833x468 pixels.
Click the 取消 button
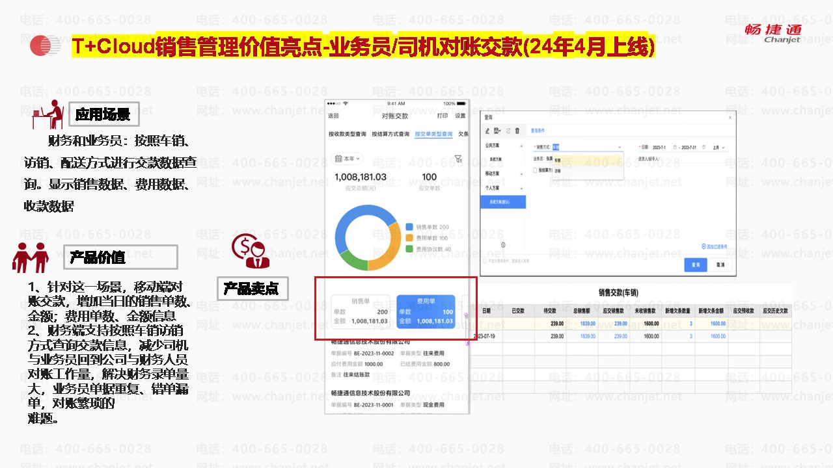(720, 265)
